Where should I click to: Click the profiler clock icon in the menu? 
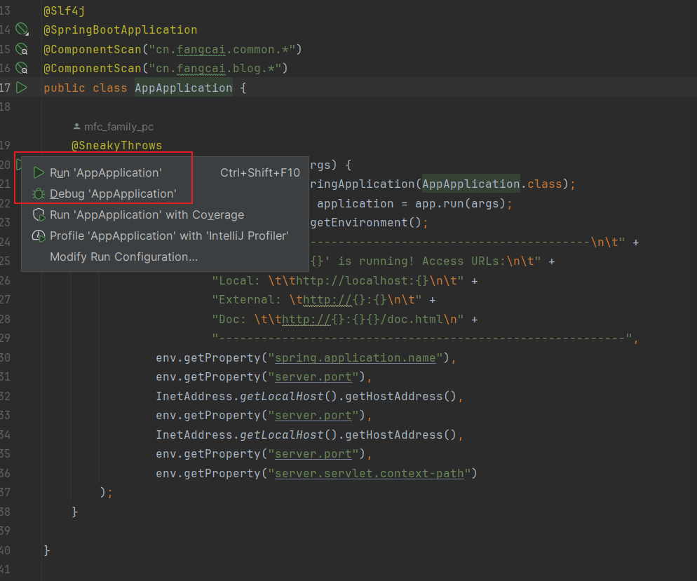click(x=39, y=236)
